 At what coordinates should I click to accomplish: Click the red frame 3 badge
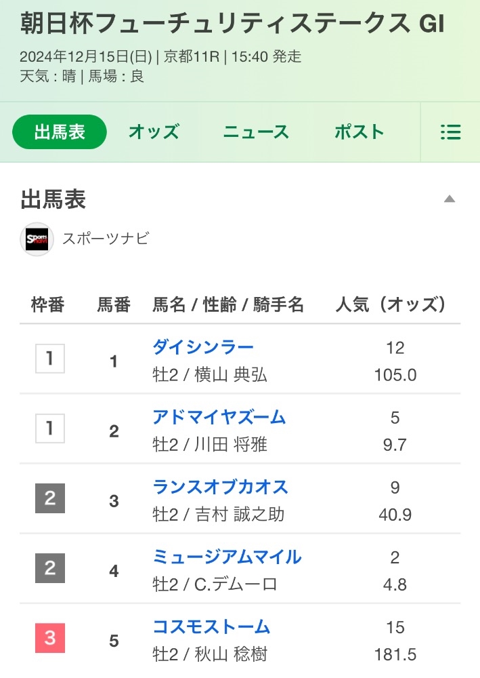coord(50,638)
